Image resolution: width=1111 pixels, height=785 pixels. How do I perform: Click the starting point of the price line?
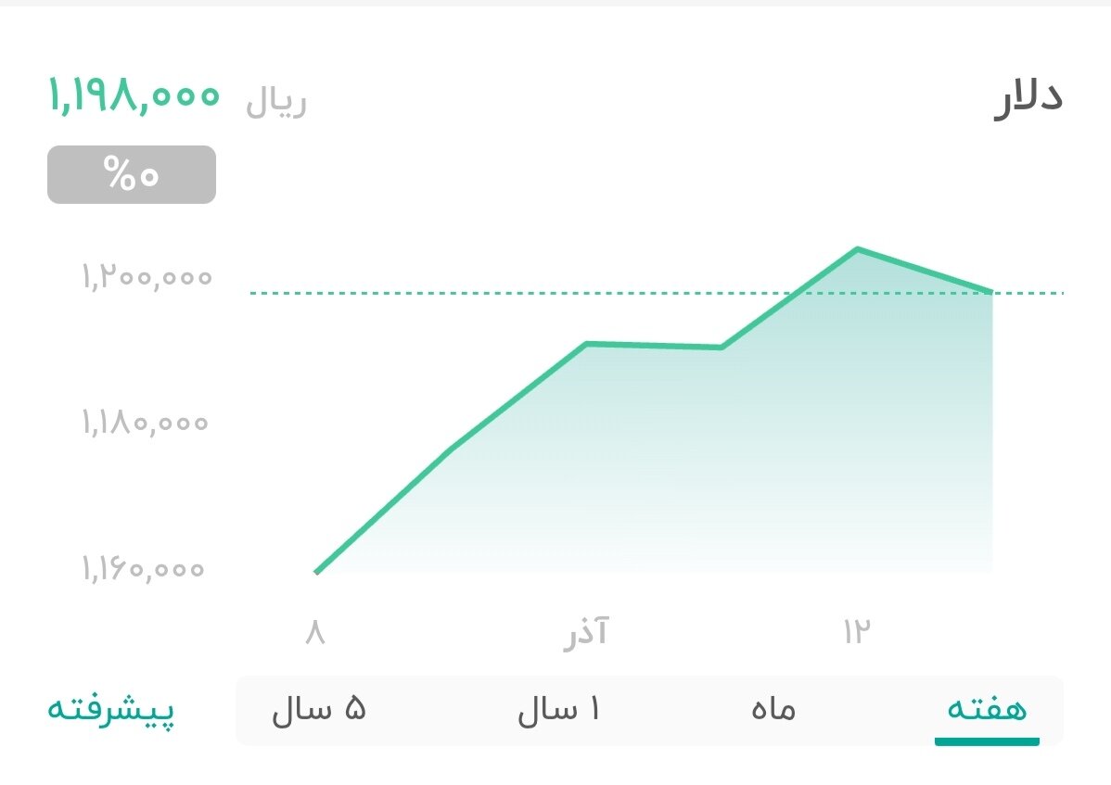pyautogui.click(x=316, y=573)
